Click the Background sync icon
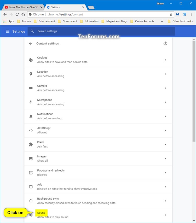The height and width of the screenshot is (223, 196). point(31,201)
